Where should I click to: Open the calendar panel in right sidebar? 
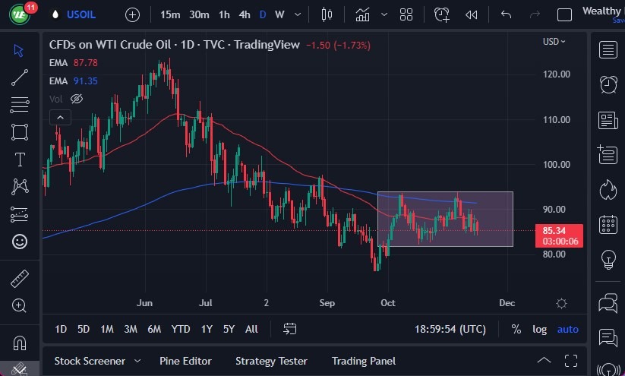click(x=608, y=224)
